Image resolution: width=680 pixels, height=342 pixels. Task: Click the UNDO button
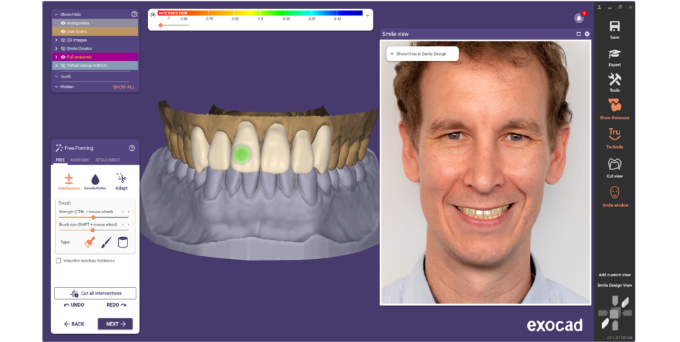click(74, 305)
